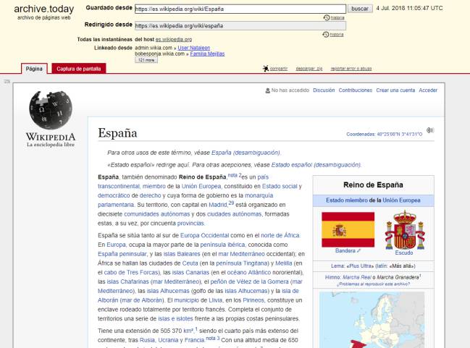Click the Plus Ultra motto link

pyautogui.click(x=361, y=266)
